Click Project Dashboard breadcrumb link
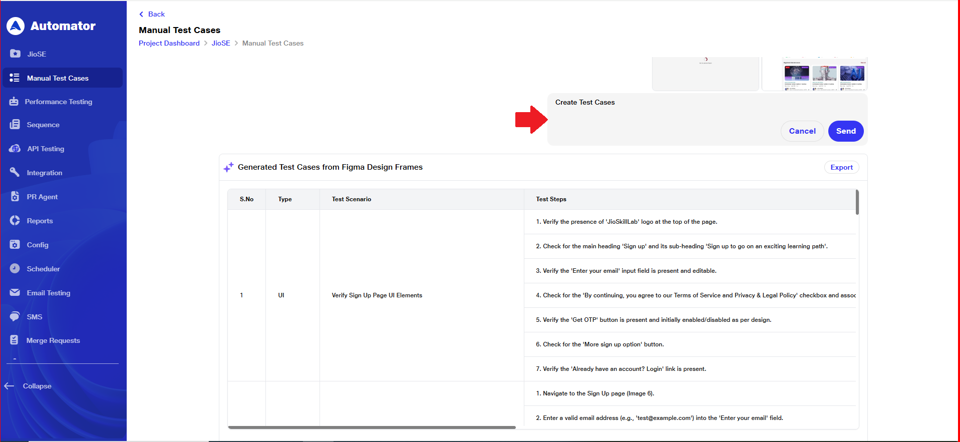This screenshot has height=442, width=960. (x=169, y=43)
